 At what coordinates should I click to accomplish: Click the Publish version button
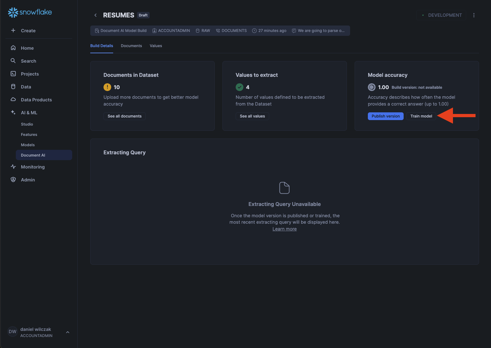385,116
